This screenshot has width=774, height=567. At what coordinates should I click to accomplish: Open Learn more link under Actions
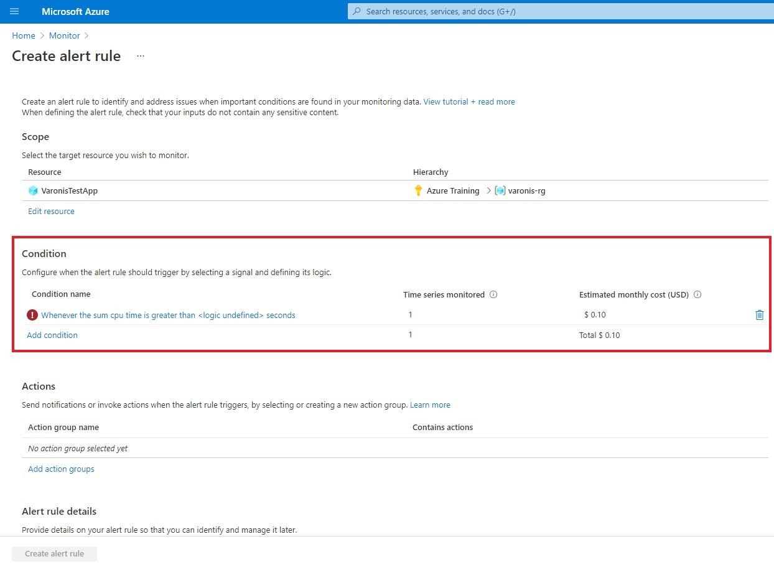(430, 405)
